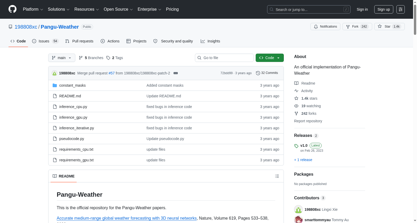Click the 198808xc avatar in commit bar
Viewport: 417px width, 223px height.
pos(54,73)
